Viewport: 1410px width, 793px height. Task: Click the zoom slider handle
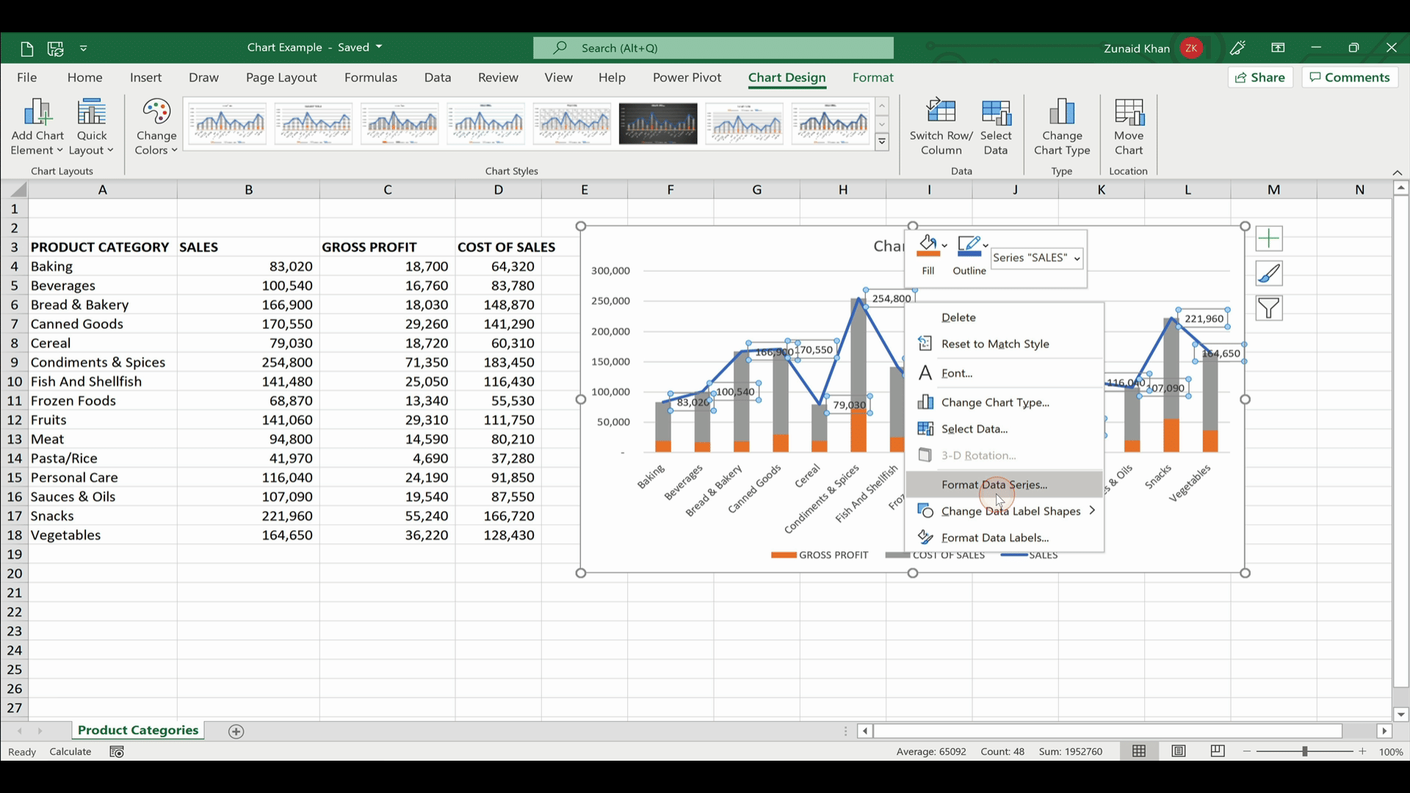coord(1305,752)
